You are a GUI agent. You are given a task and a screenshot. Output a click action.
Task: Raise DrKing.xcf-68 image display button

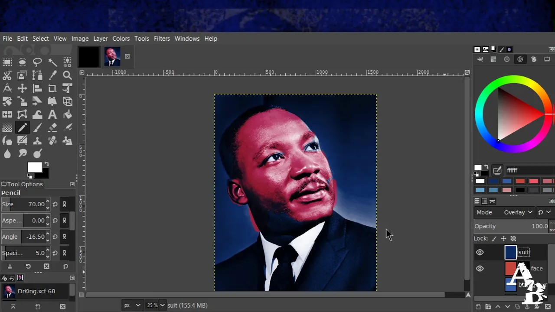pyautogui.click(x=13, y=306)
